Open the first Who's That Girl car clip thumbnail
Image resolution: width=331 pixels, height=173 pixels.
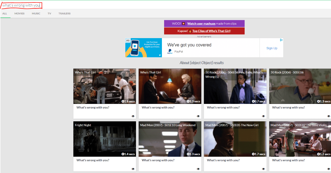tap(105, 86)
